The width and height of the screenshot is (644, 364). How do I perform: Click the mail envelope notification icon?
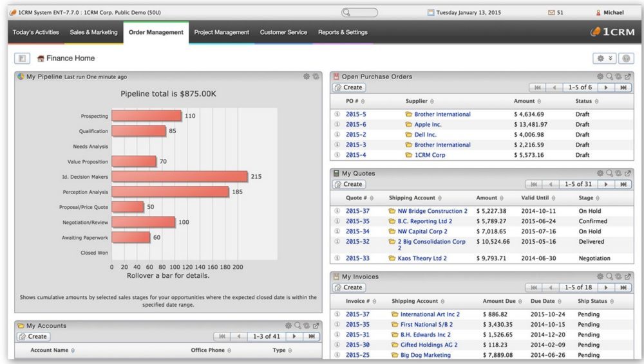point(551,12)
